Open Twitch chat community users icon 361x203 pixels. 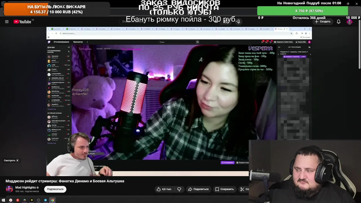[309, 47]
